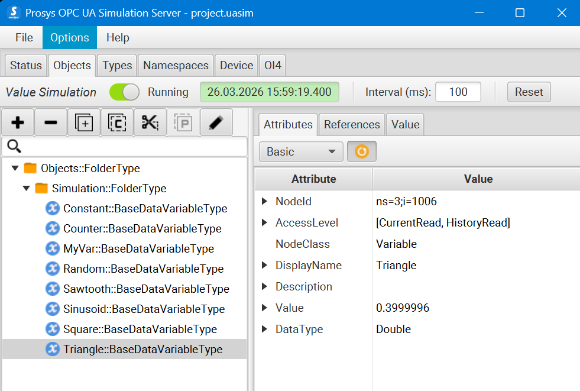Click the Sinusoid variable node icon
Viewport: 580px width, 391px height.
[53, 309]
